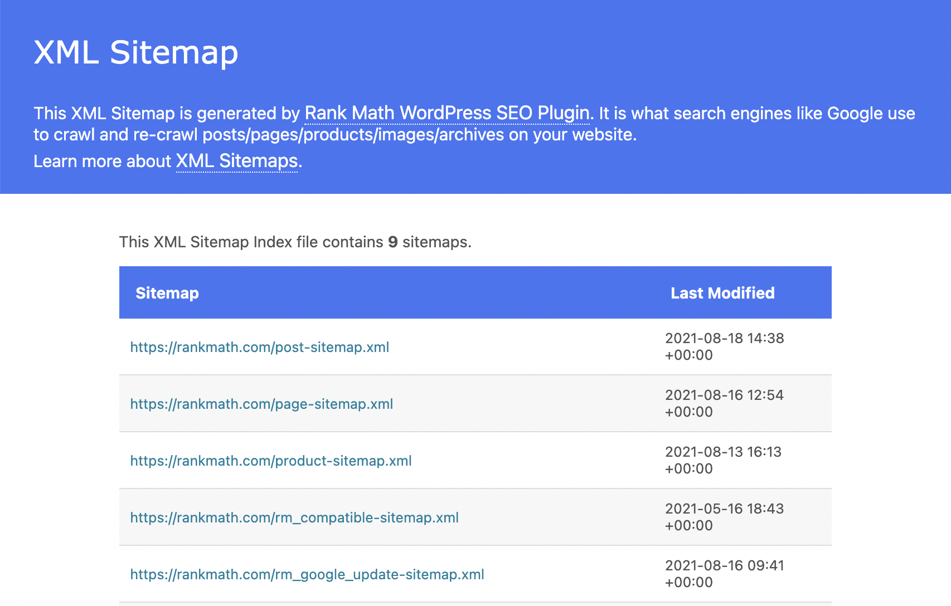Click the Last Modified column header
Viewport: 951px width, 606px height.
pos(722,293)
